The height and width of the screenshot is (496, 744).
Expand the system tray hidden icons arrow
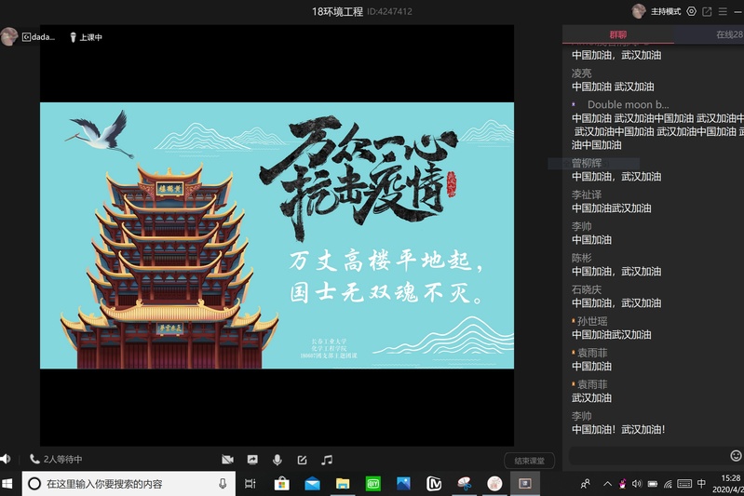coord(607,484)
